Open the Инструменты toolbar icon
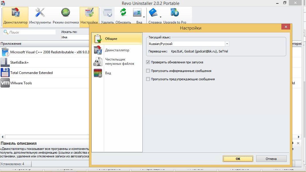 (x=40, y=13)
